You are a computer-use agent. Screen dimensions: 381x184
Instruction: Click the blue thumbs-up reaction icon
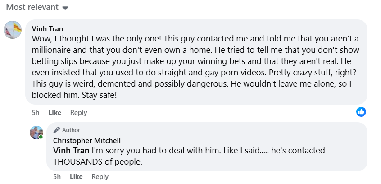(361, 112)
